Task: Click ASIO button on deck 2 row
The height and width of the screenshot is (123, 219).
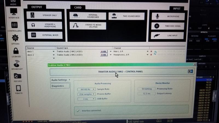Action: tap(104, 55)
